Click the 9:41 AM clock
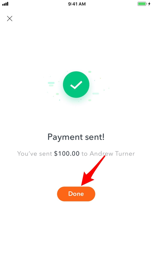The image size is (152, 271). click(77, 4)
